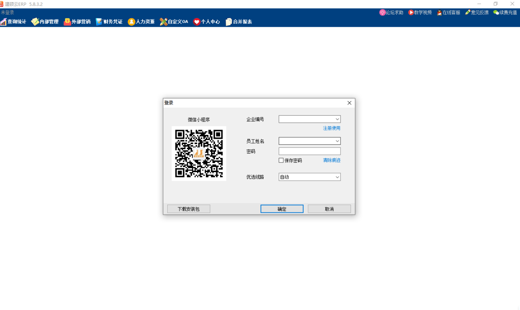Open the 教学视频 tutorial videos

pos(420,12)
